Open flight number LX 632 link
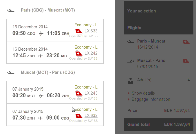This screenshot has height=134, width=196. [x=91, y=115]
